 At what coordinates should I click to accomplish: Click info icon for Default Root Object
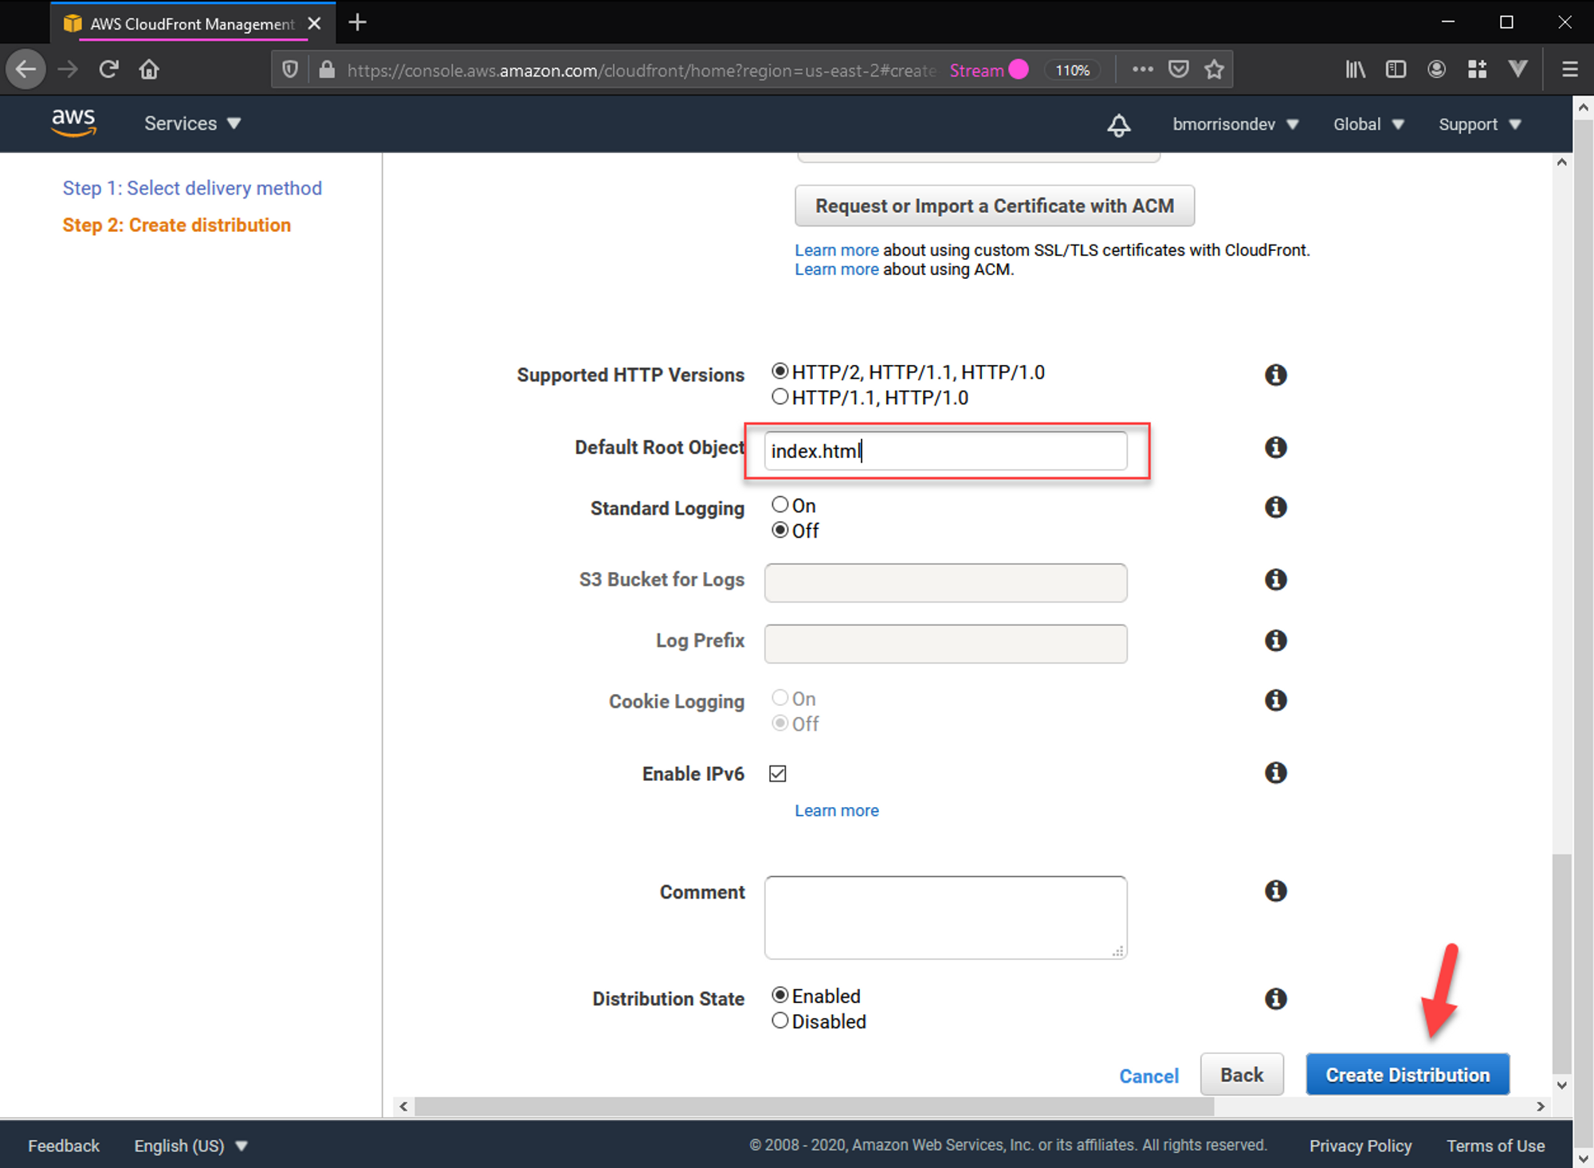(1276, 447)
